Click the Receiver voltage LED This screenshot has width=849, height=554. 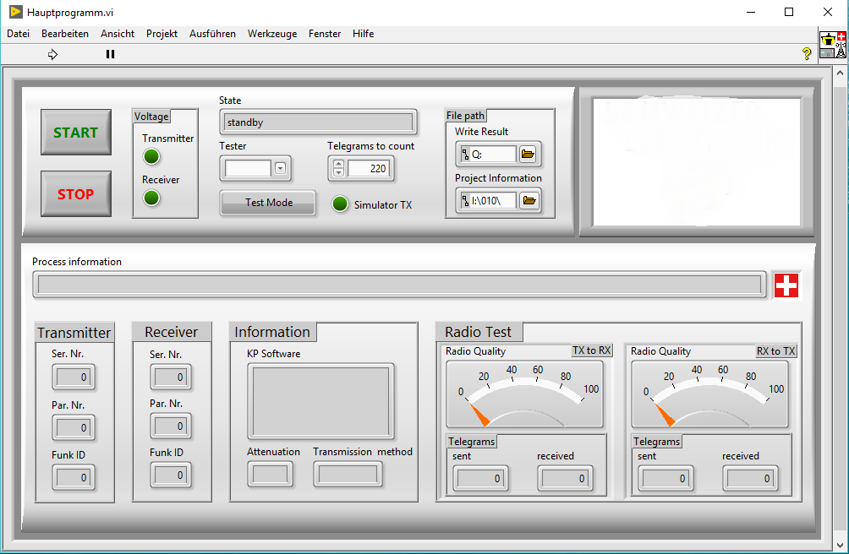(151, 198)
